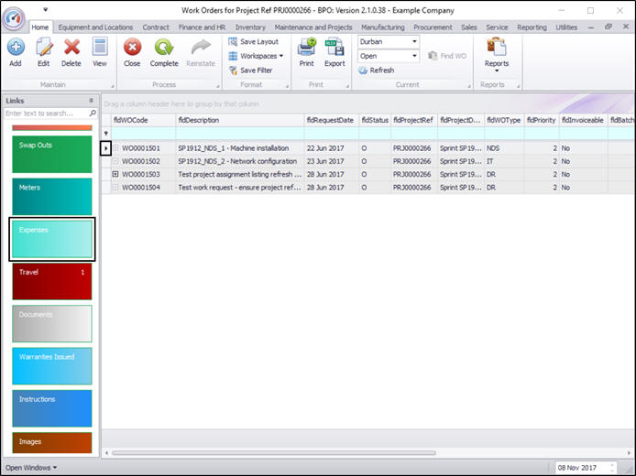Open the Maintenance and Projects tab
The height and width of the screenshot is (476, 636).
[313, 27]
